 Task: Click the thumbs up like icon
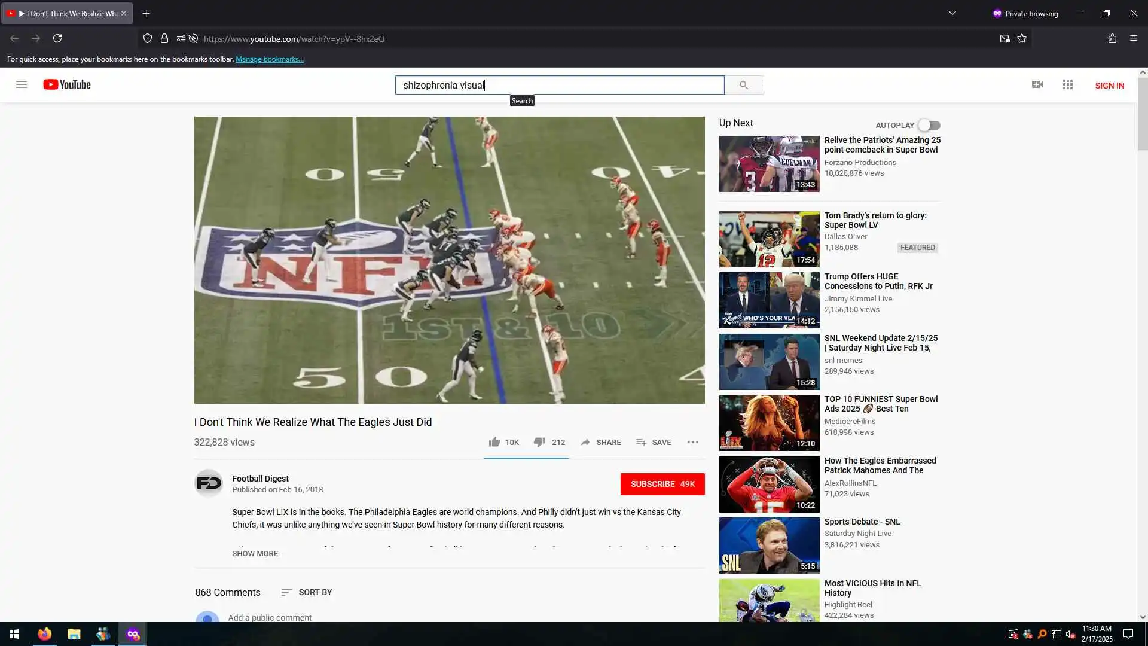tap(494, 442)
